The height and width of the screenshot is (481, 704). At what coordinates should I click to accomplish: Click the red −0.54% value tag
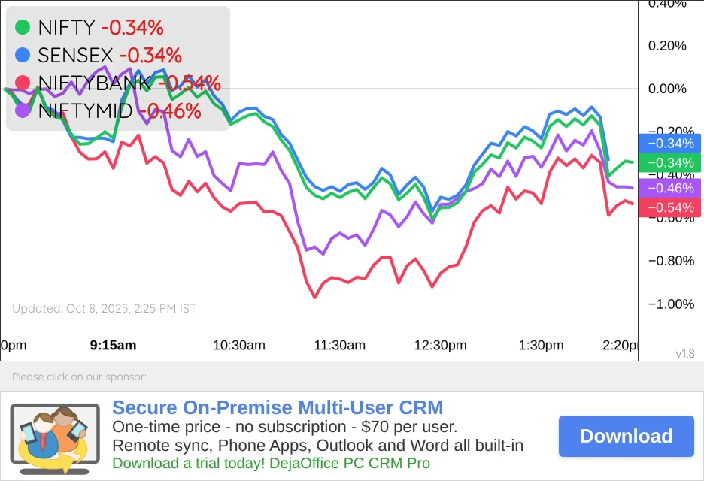point(669,207)
